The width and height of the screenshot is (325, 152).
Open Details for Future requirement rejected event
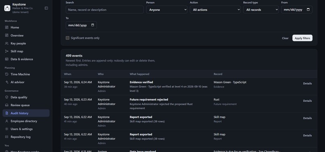(x=307, y=101)
